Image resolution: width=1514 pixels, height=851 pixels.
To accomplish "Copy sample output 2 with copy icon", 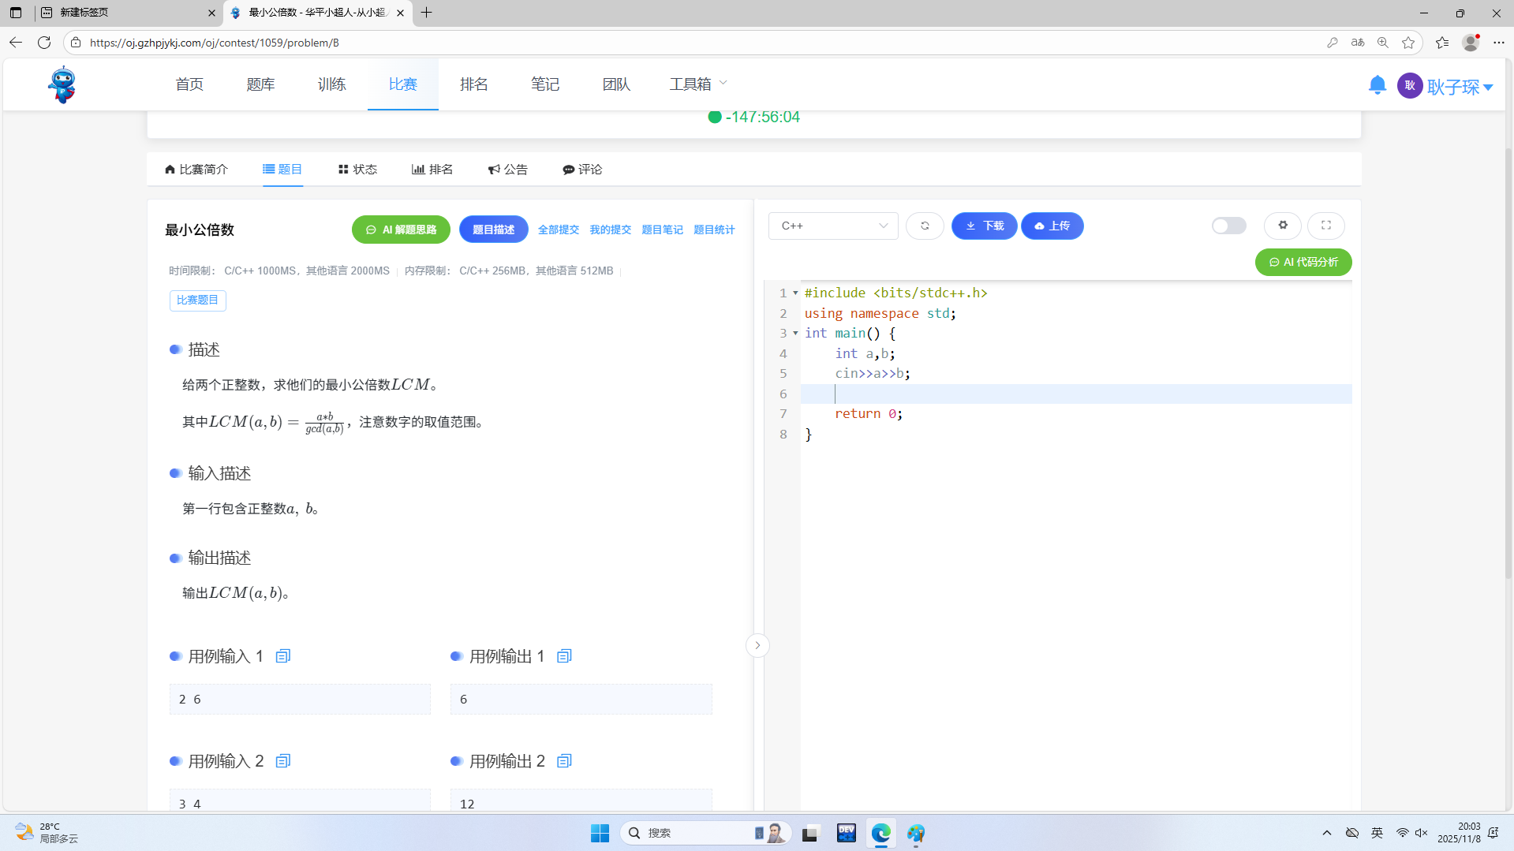I will pos(564,761).
